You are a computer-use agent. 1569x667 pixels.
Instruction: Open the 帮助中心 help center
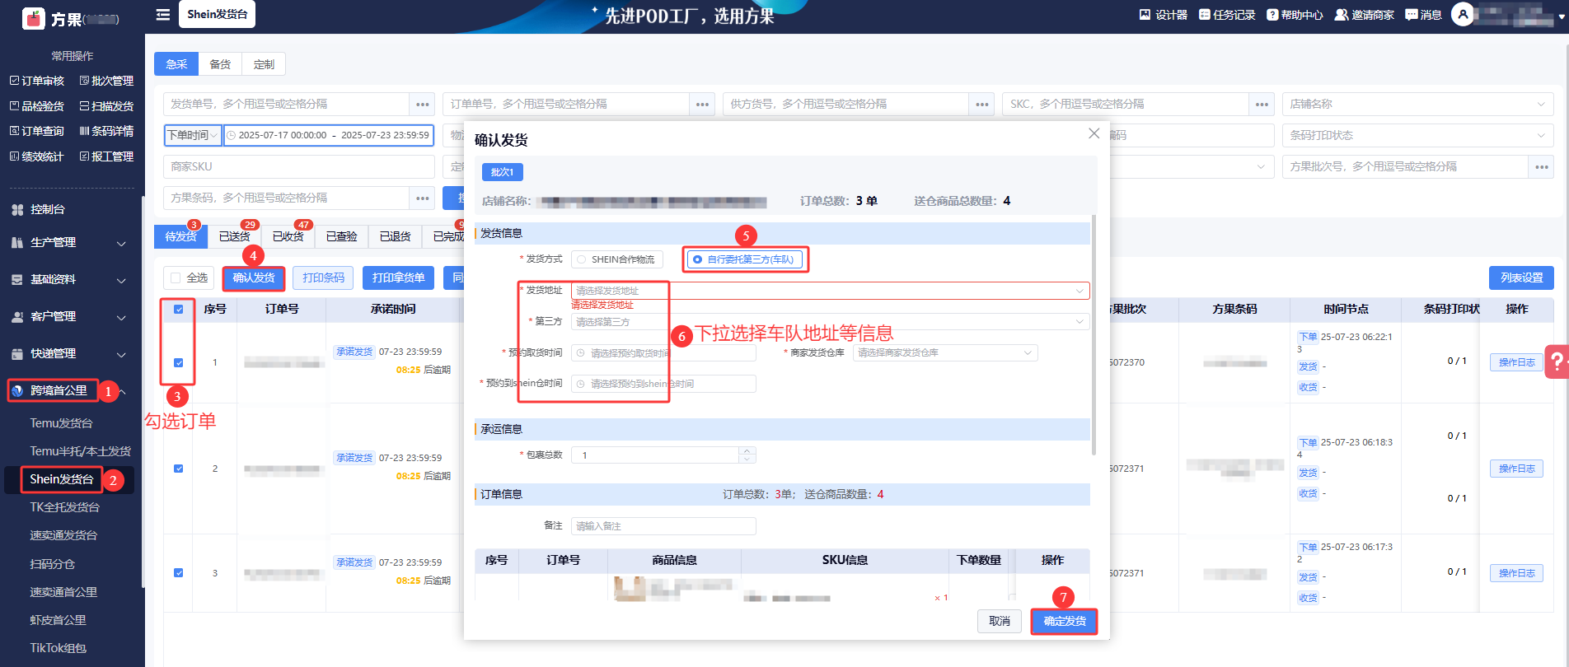pyautogui.click(x=1295, y=15)
